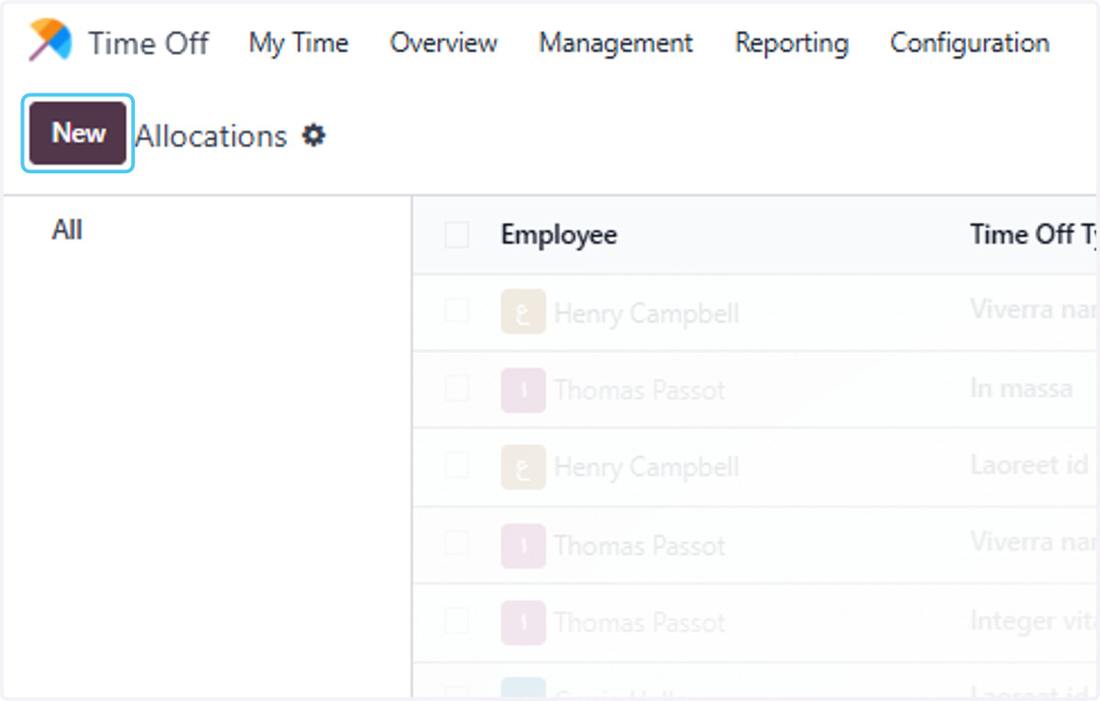This screenshot has width=1100, height=701.
Task: Create a new allocation with New button
Action: pyautogui.click(x=78, y=134)
